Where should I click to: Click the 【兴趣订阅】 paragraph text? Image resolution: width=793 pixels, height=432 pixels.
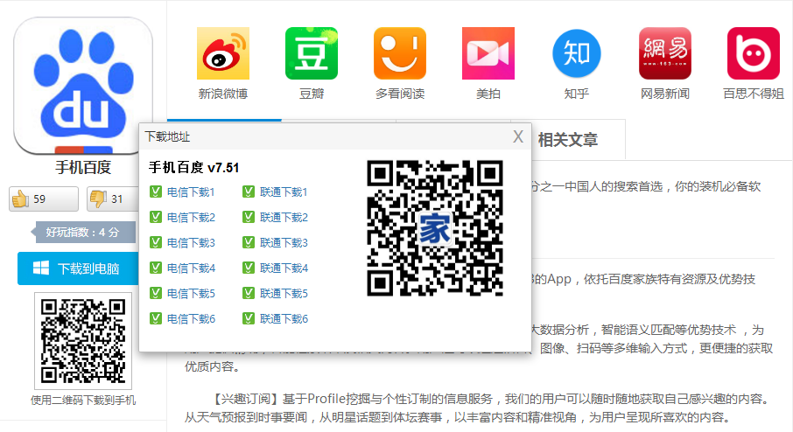[479, 408]
